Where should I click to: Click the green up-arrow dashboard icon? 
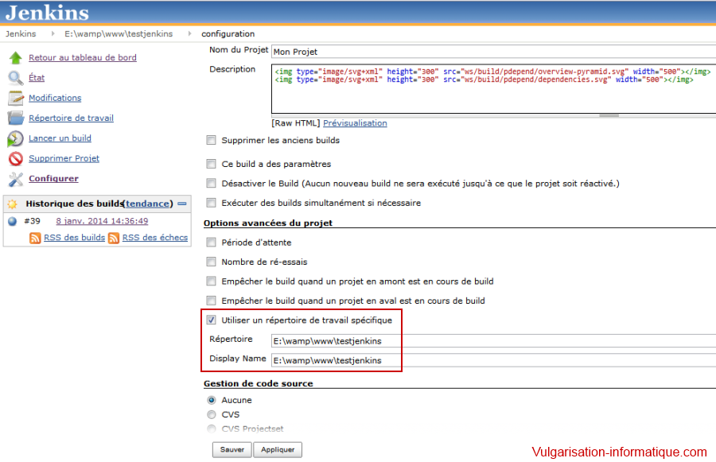(16, 57)
